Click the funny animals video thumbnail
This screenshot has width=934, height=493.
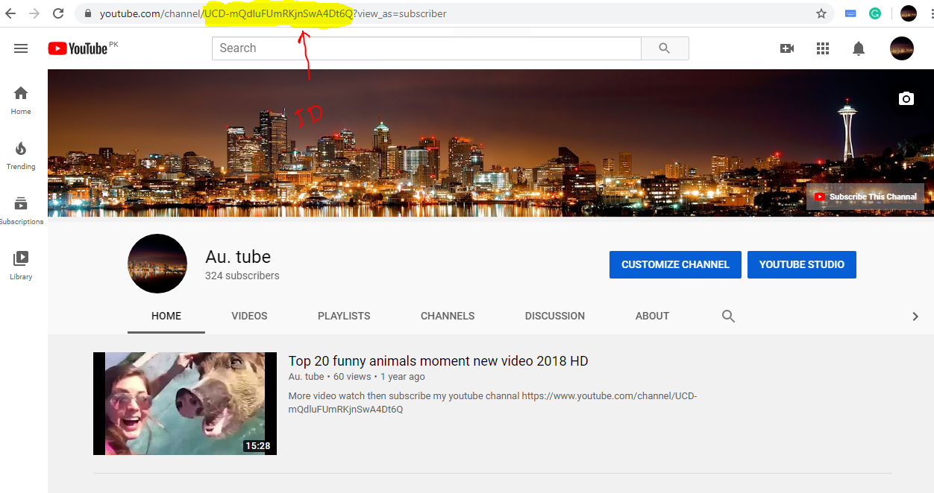184,403
